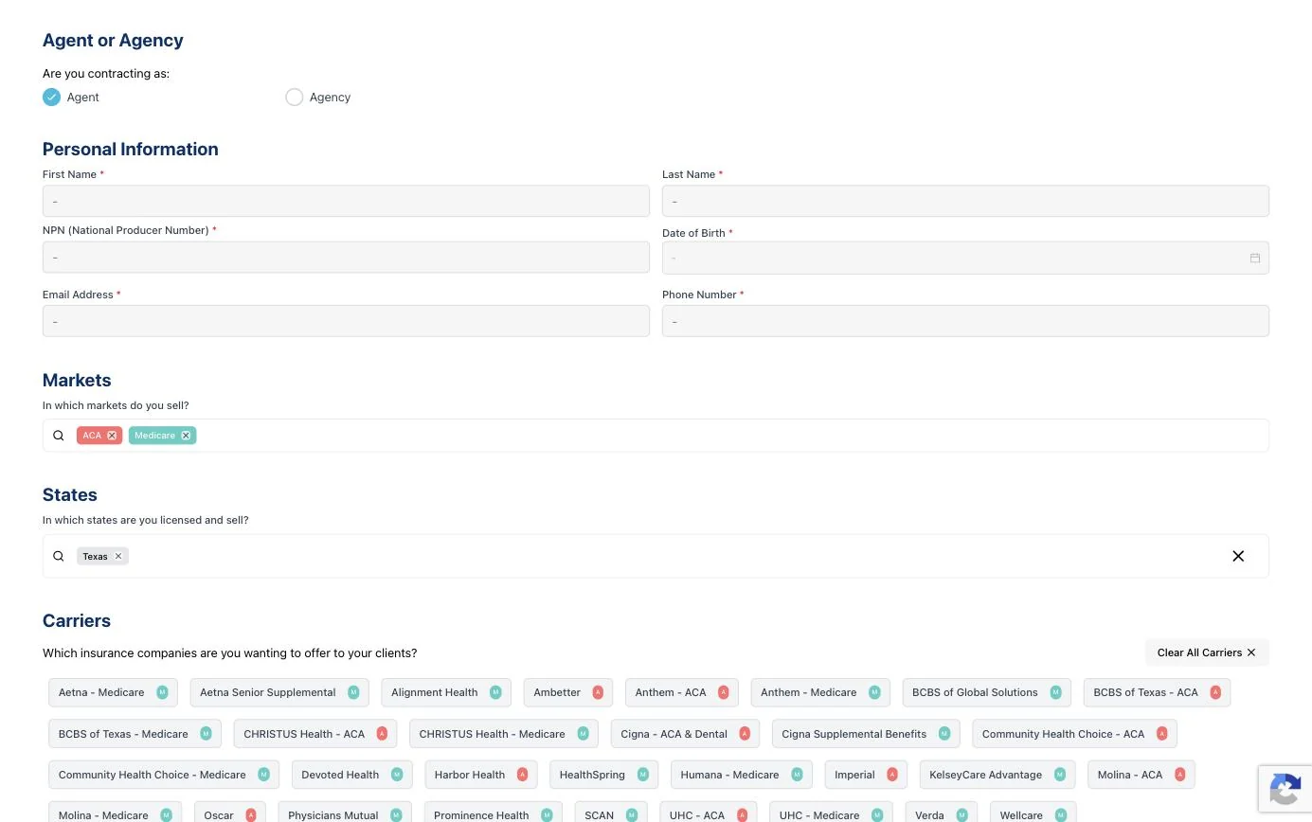Clear all states with the X icon
Image resolution: width=1312 pixels, height=822 pixels.
pos(1238,556)
